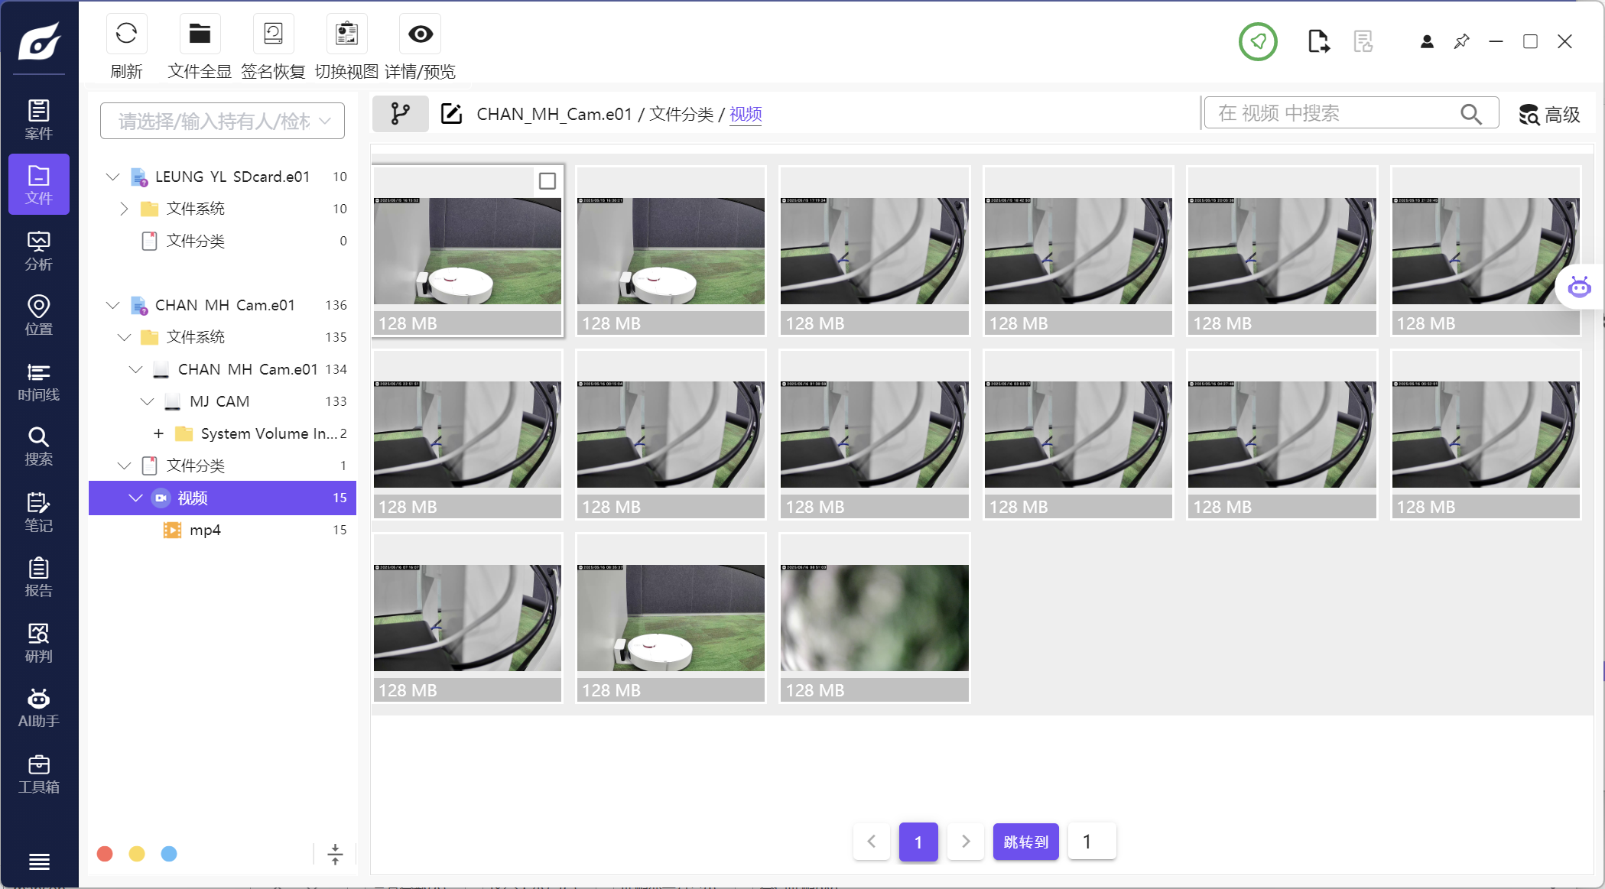Open 详情/预览 eye preview icon
The width and height of the screenshot is (1605, 889).
tap(420, 34)
